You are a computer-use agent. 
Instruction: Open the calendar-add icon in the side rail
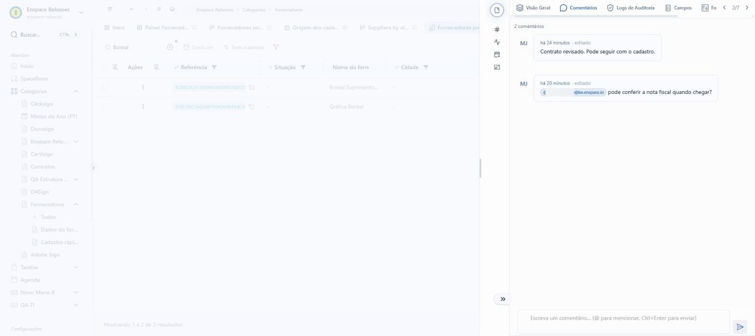[x=497, y=54]
